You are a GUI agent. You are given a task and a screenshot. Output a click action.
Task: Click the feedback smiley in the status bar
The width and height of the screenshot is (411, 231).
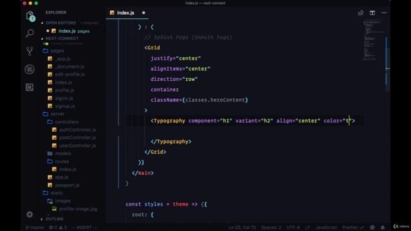tap(372, 227)
